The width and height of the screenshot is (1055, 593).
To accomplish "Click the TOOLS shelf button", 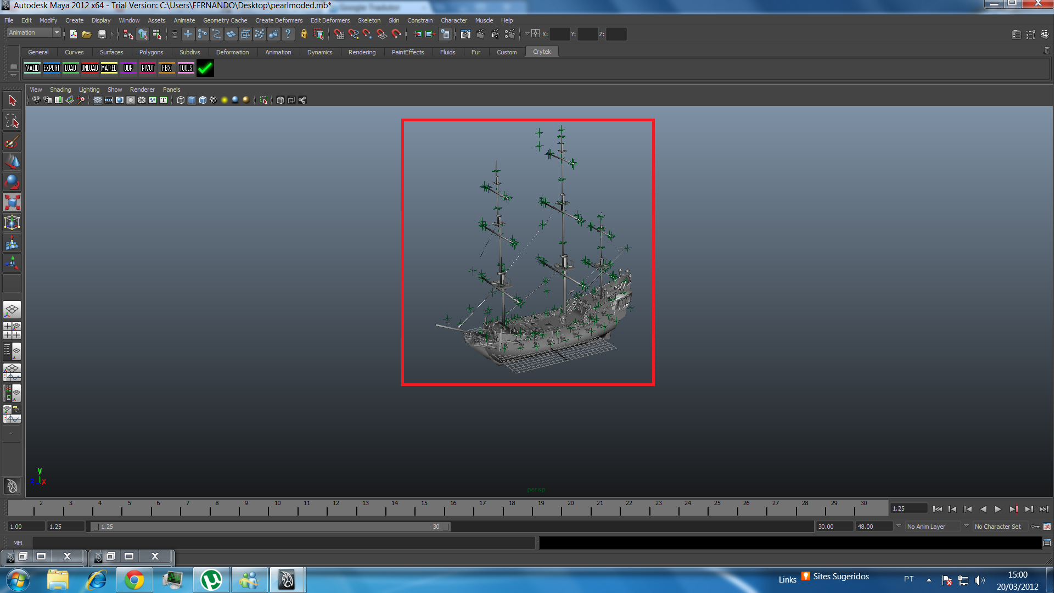I will tap(186, 68).
